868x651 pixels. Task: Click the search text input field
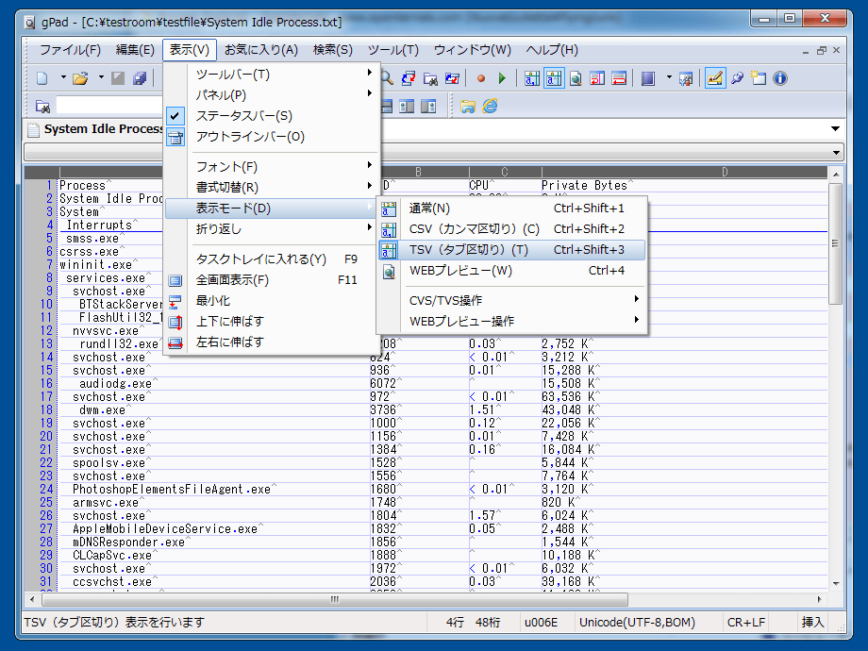(x=109, y=106)
